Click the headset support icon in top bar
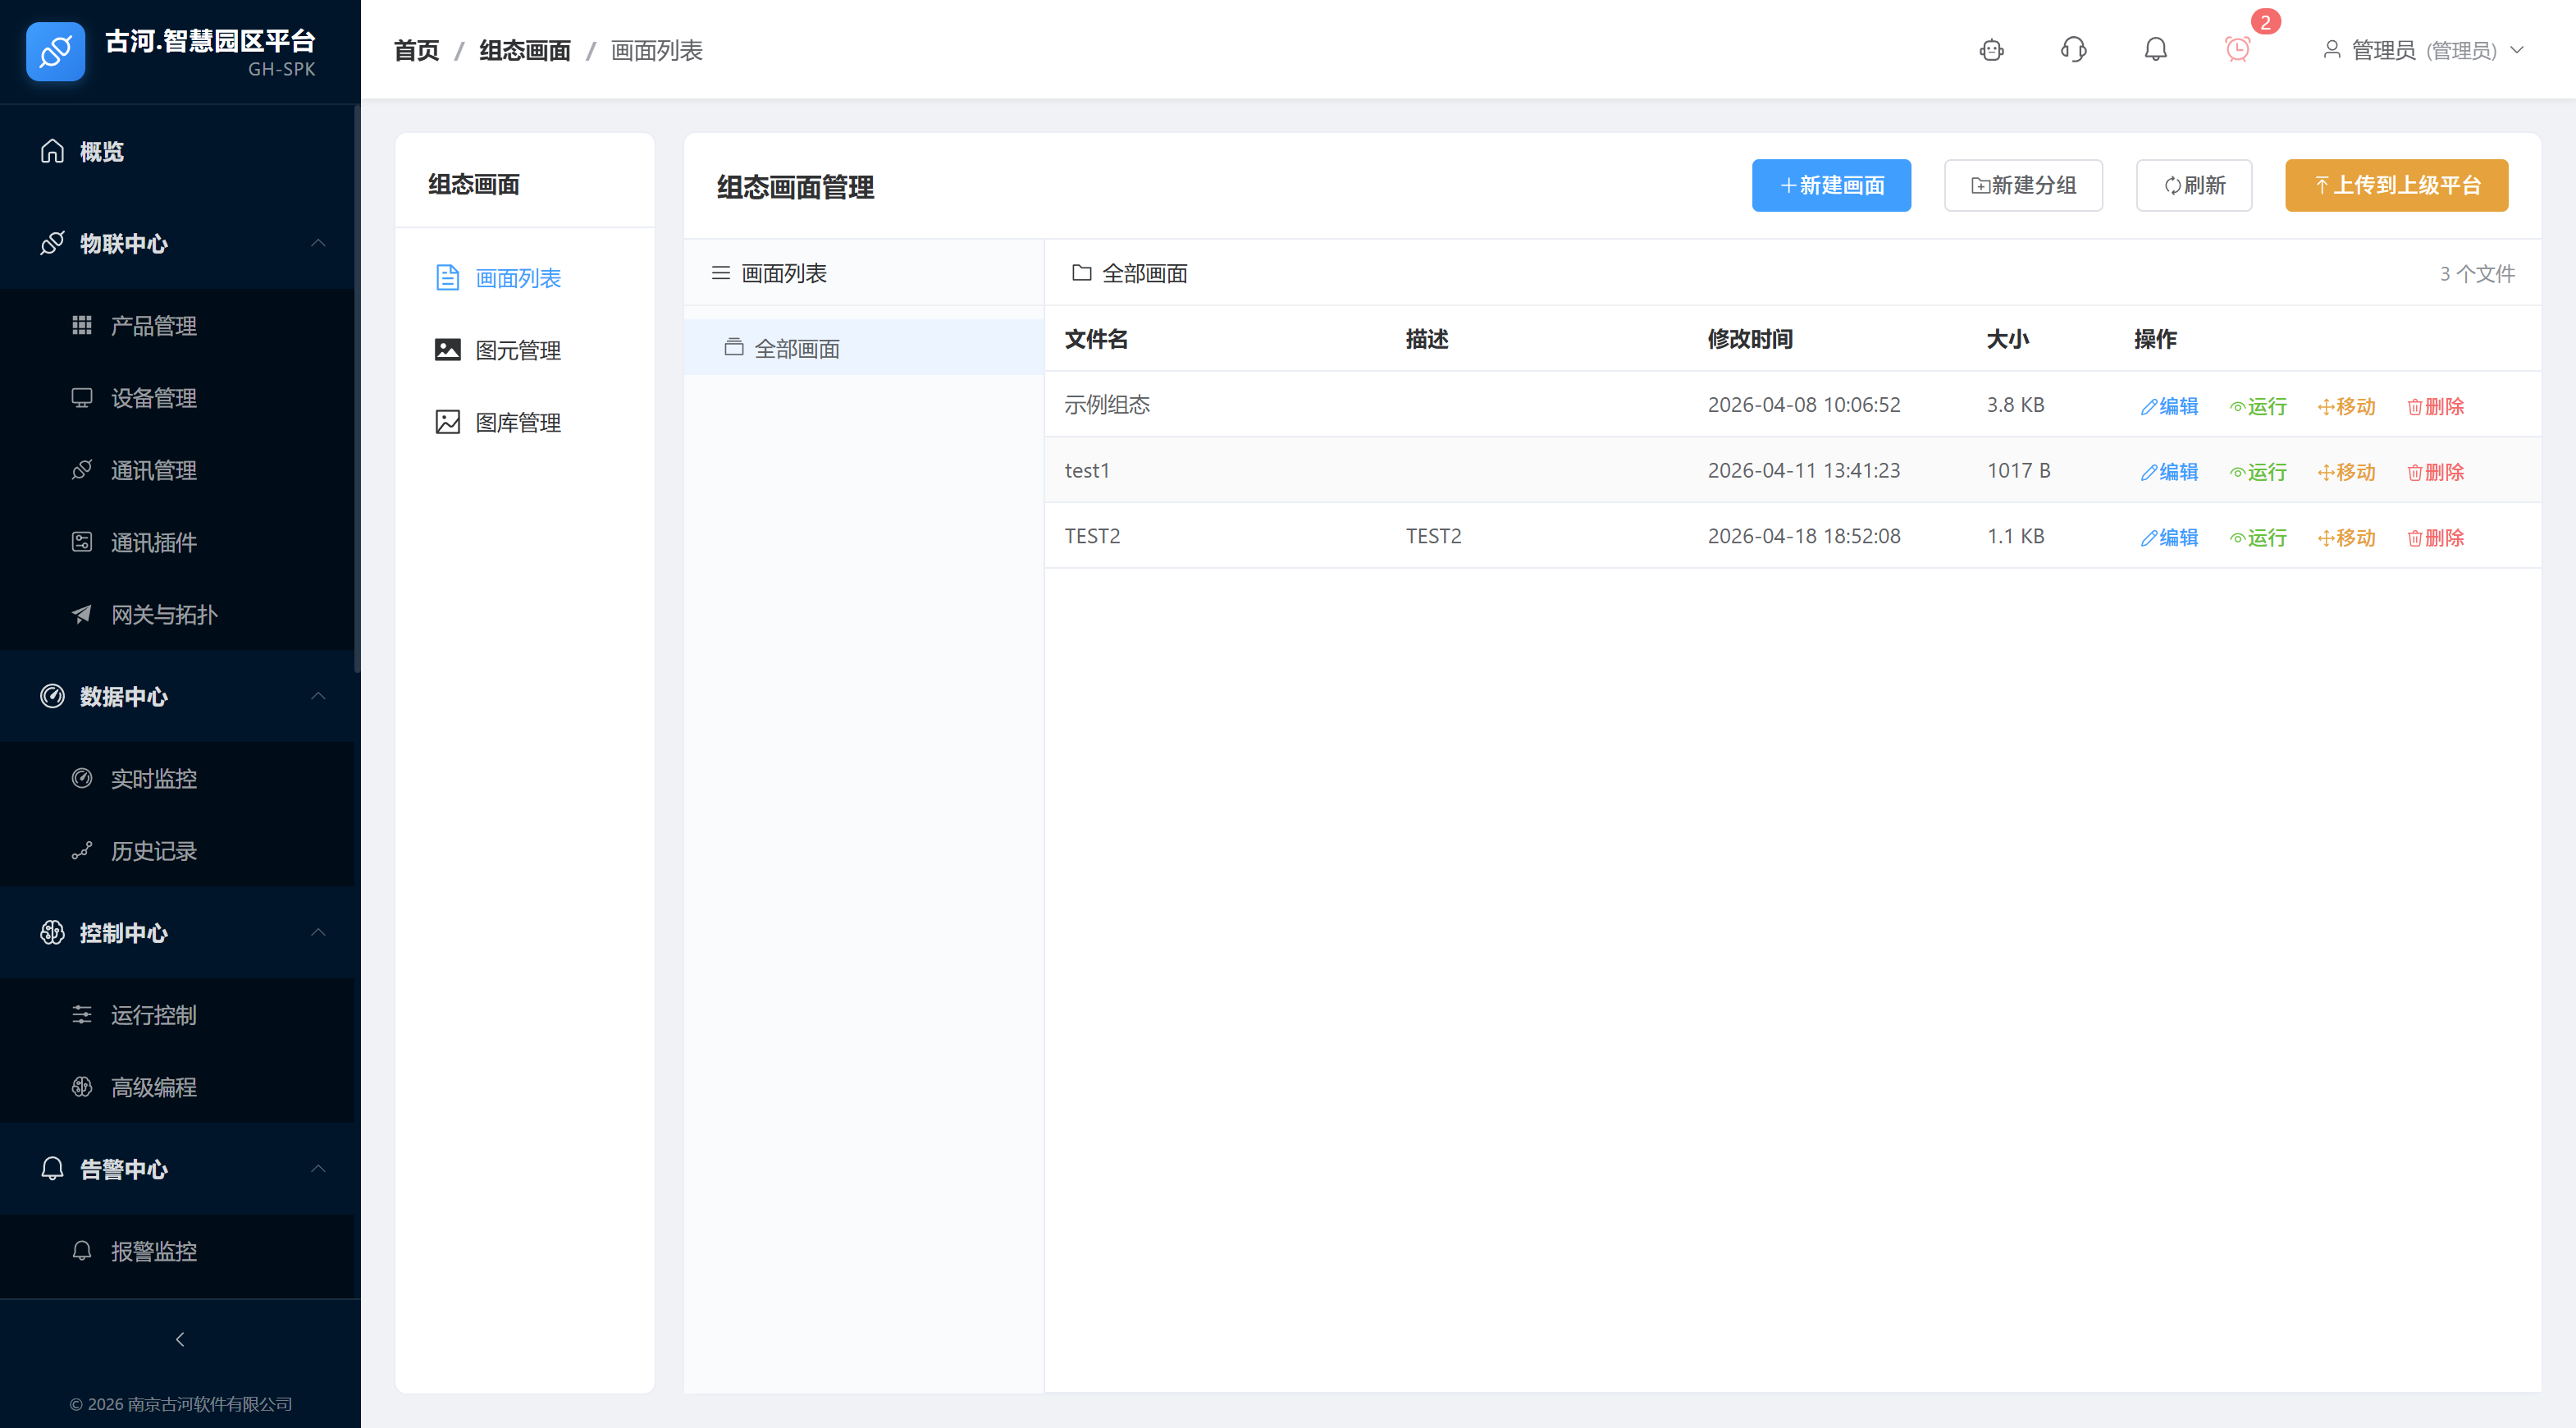The width and height of the screenshot is (2576, 1428). click(x=2073, y=49)
